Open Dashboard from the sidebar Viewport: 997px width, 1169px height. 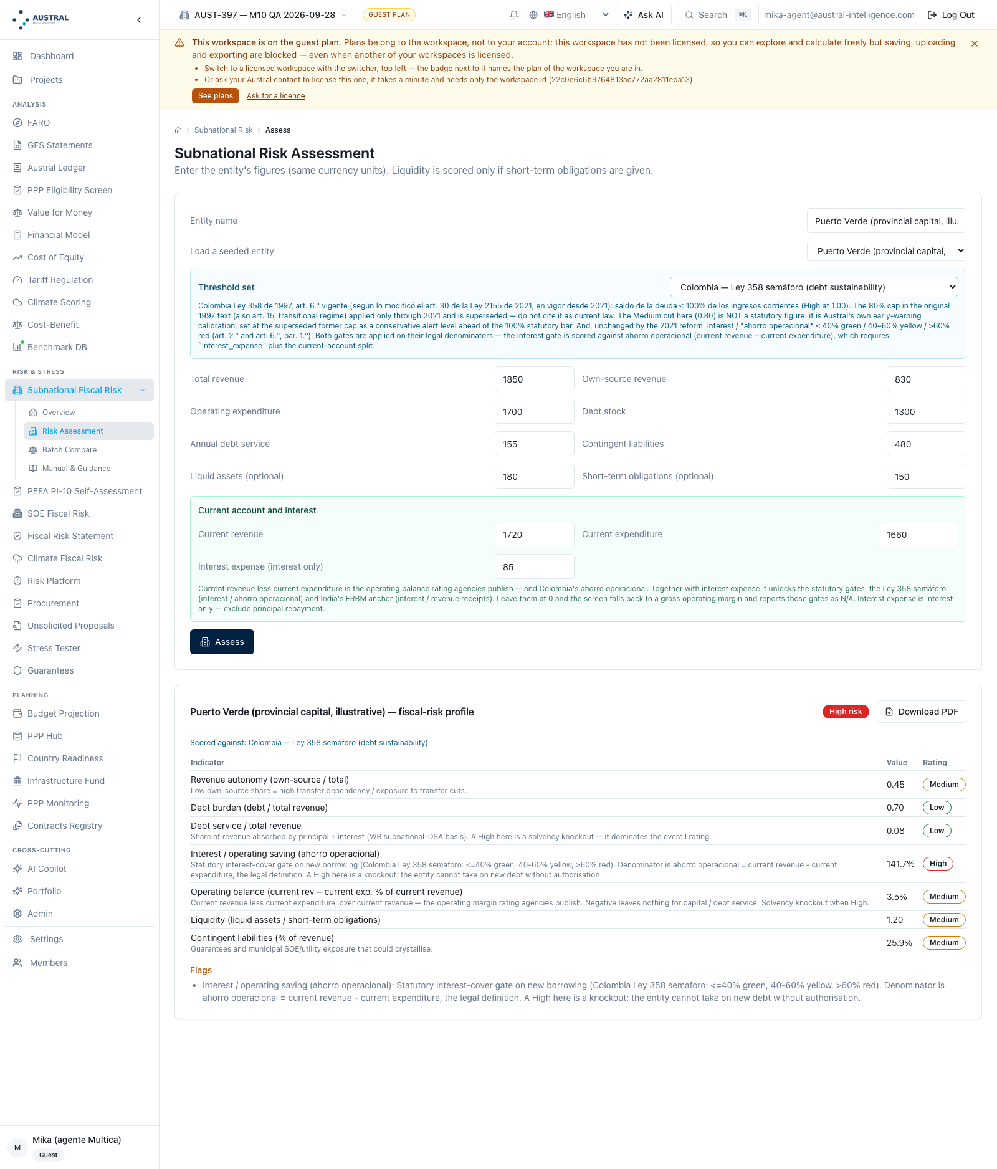click(80, 56)
